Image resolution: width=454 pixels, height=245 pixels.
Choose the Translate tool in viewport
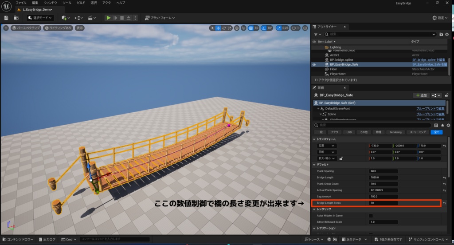pos(218,28)
